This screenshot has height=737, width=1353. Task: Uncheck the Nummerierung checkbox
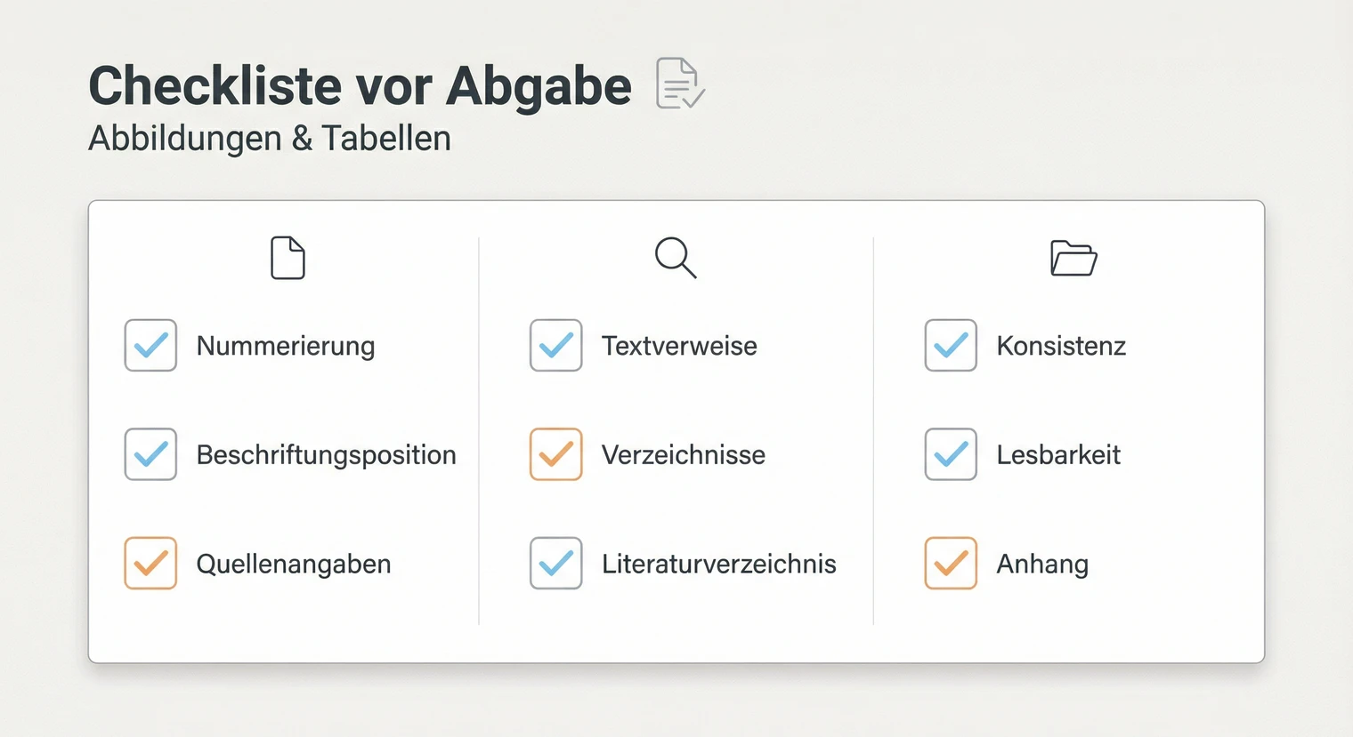[150, 346]
